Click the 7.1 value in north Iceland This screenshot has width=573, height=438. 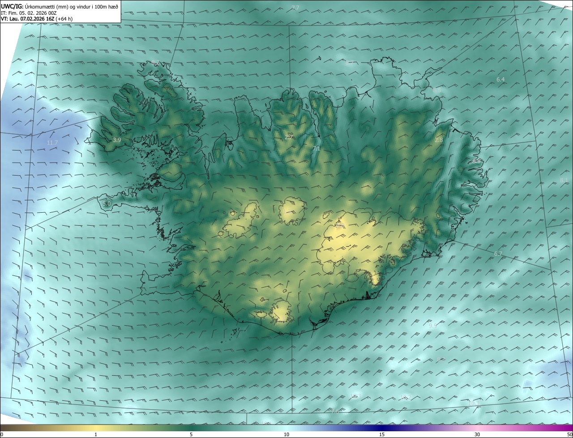(x=316, y=148)
